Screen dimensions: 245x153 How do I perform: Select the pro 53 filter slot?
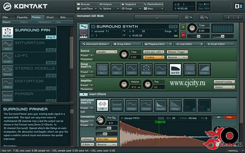(175, 69)
